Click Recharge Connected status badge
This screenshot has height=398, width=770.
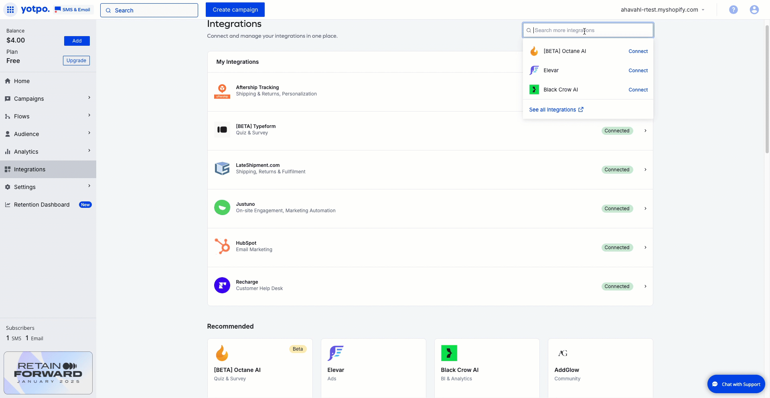pyautogui.click(x=617, y=286)
